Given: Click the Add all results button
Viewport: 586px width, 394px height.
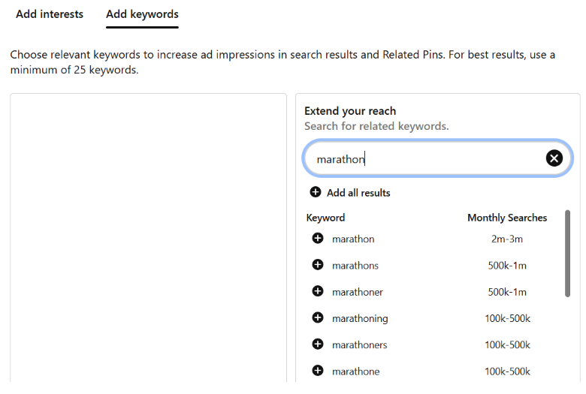Looking at the screenshot, I should 350,192.
